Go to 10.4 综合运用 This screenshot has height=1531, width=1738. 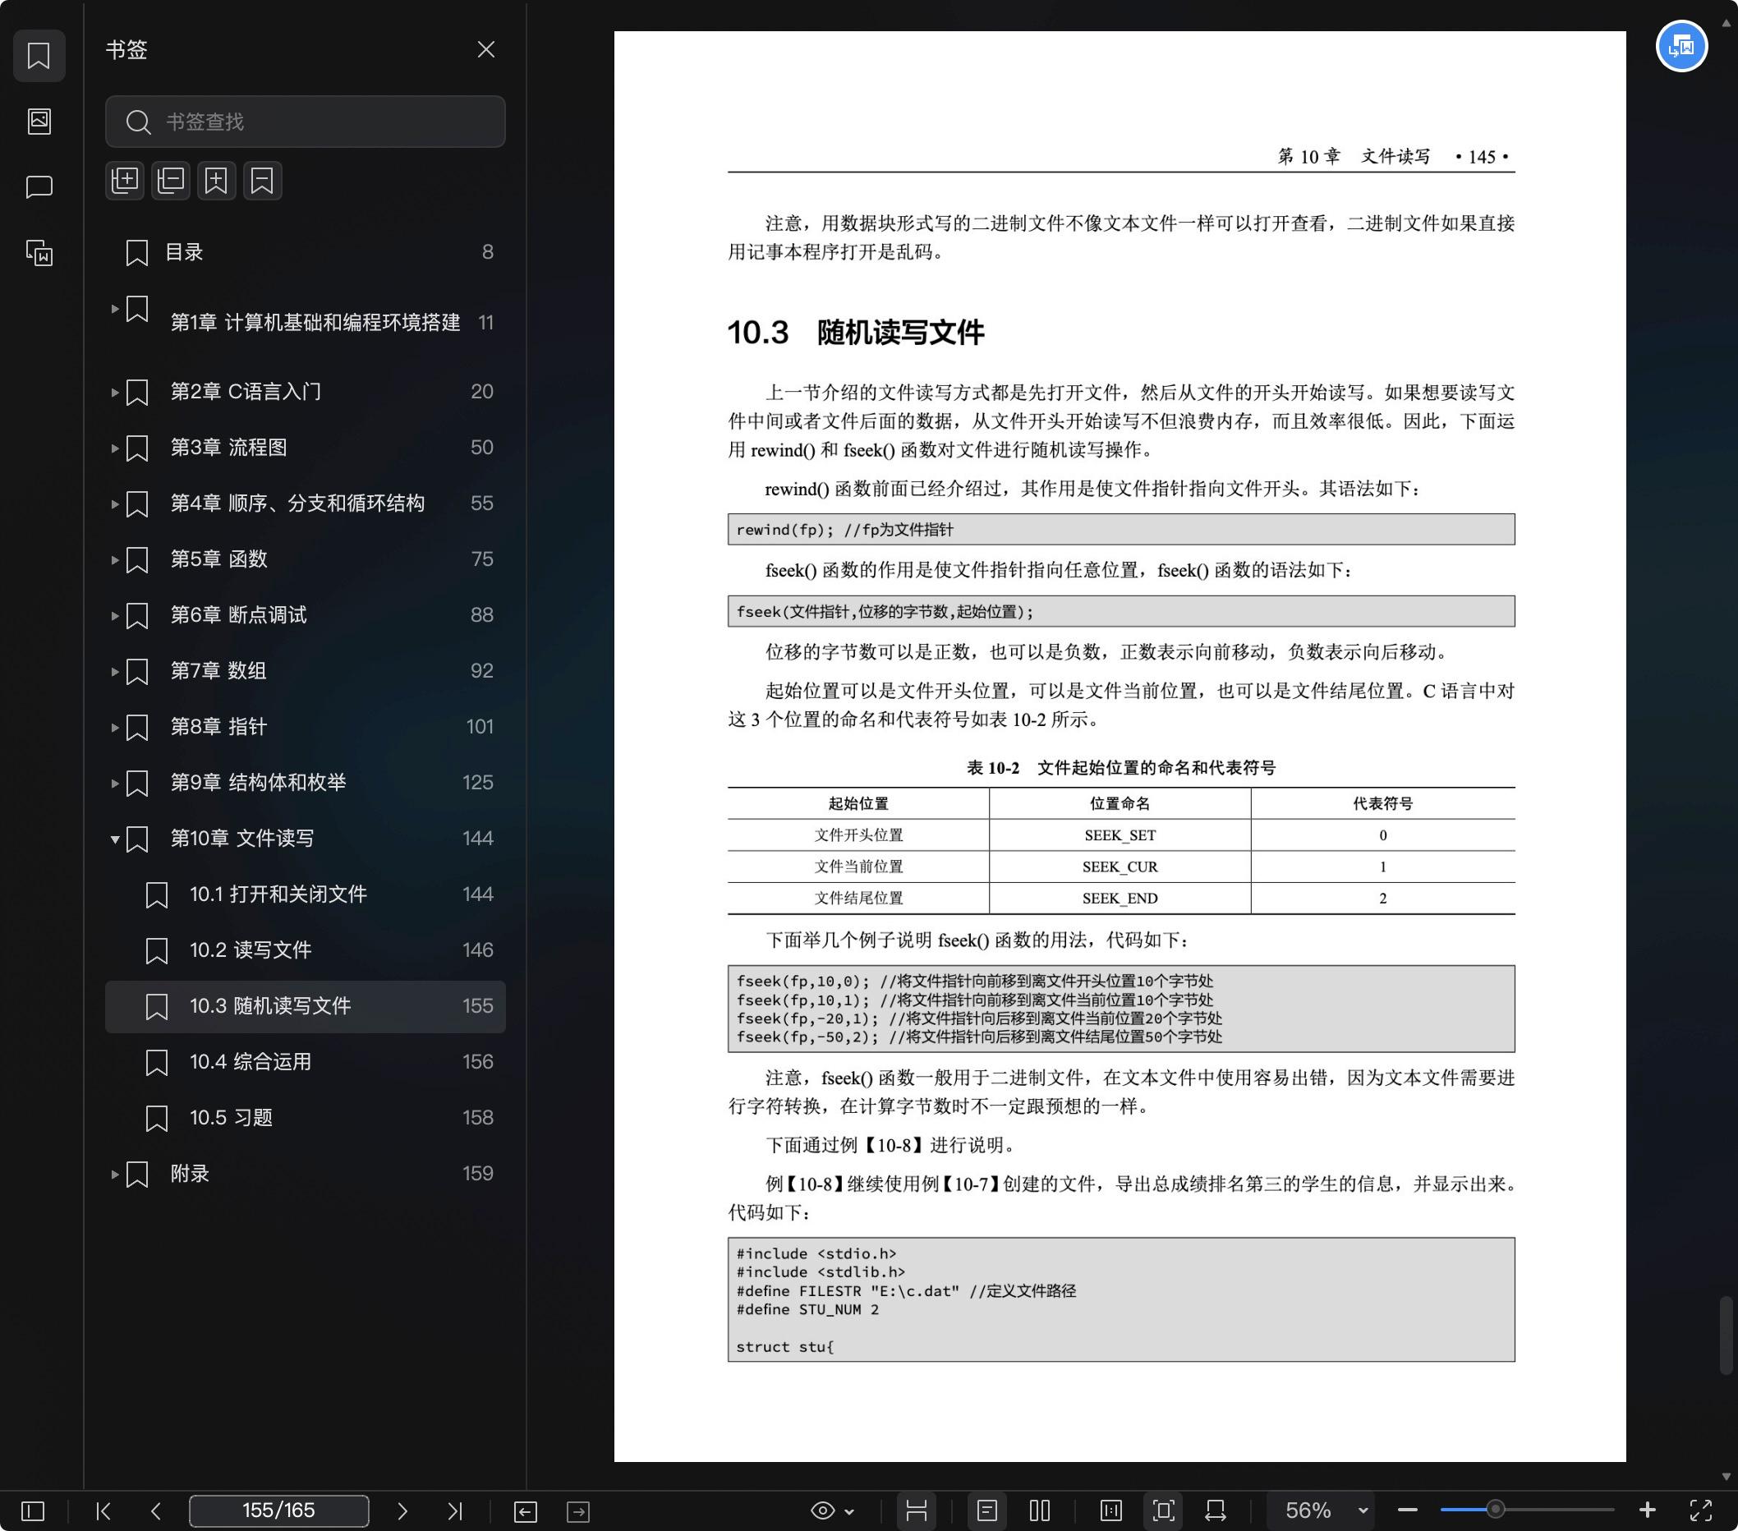tap(306, 1062)
